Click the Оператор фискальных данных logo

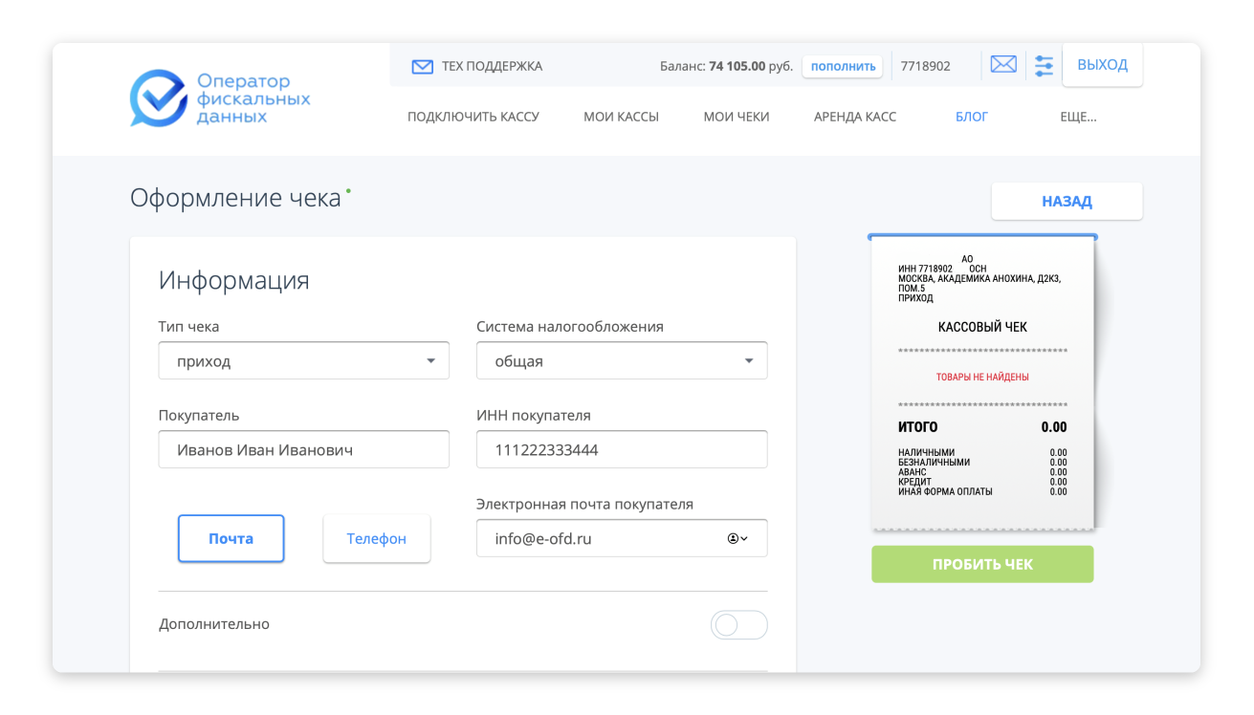click(220, 97)
